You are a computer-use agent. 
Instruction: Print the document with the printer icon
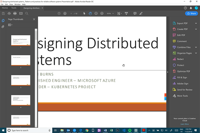point(15,13)
